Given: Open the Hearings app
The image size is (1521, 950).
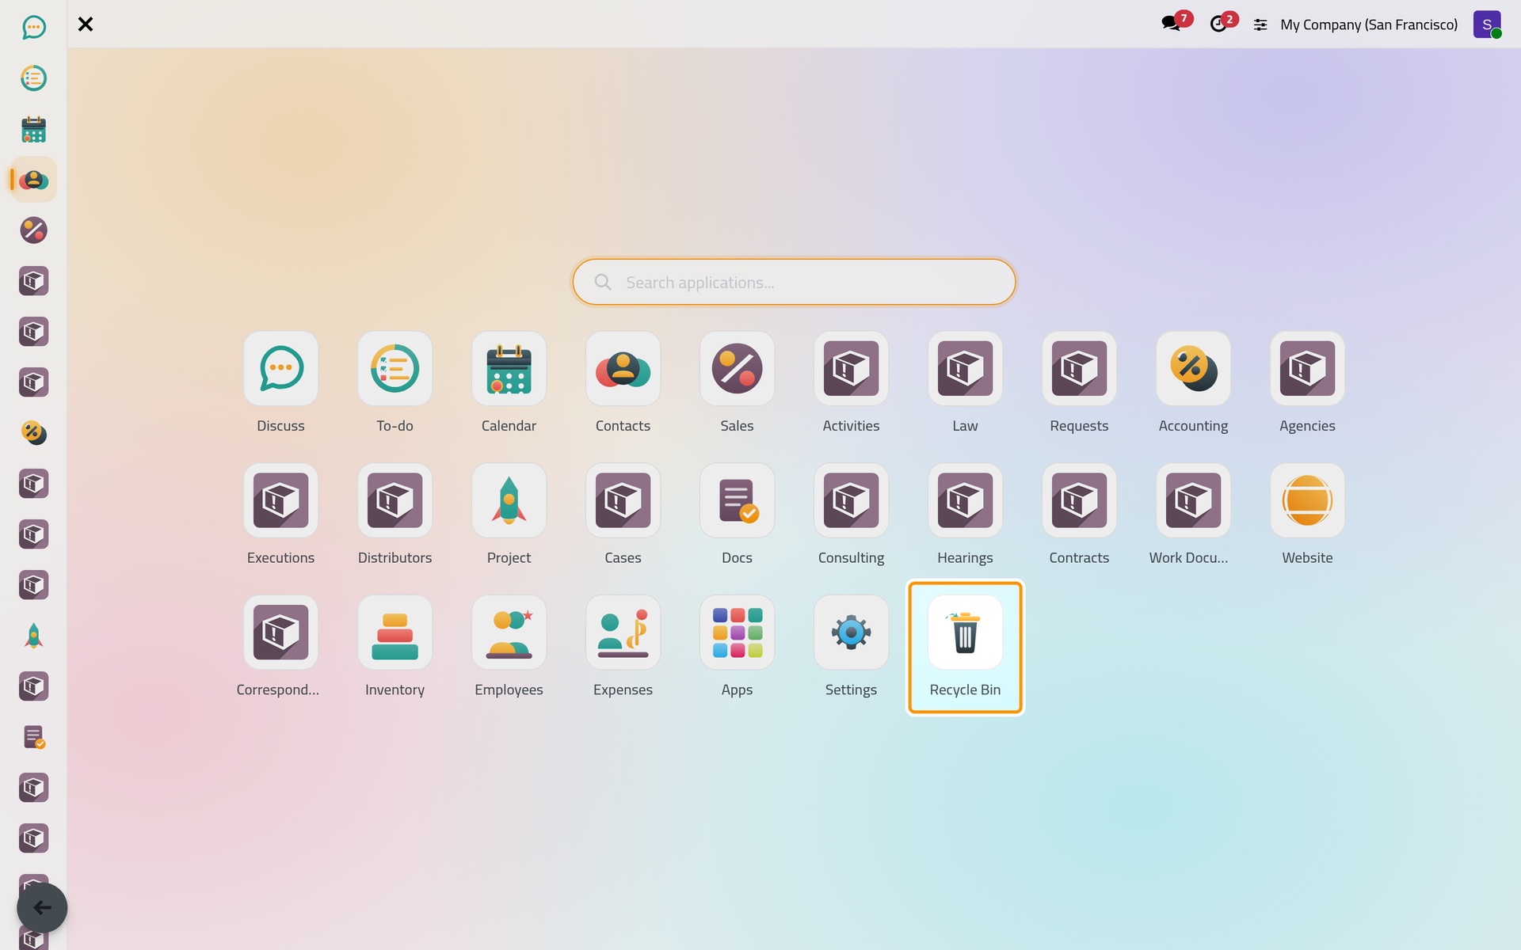Looking at the screenshot, I should (965, 501).
